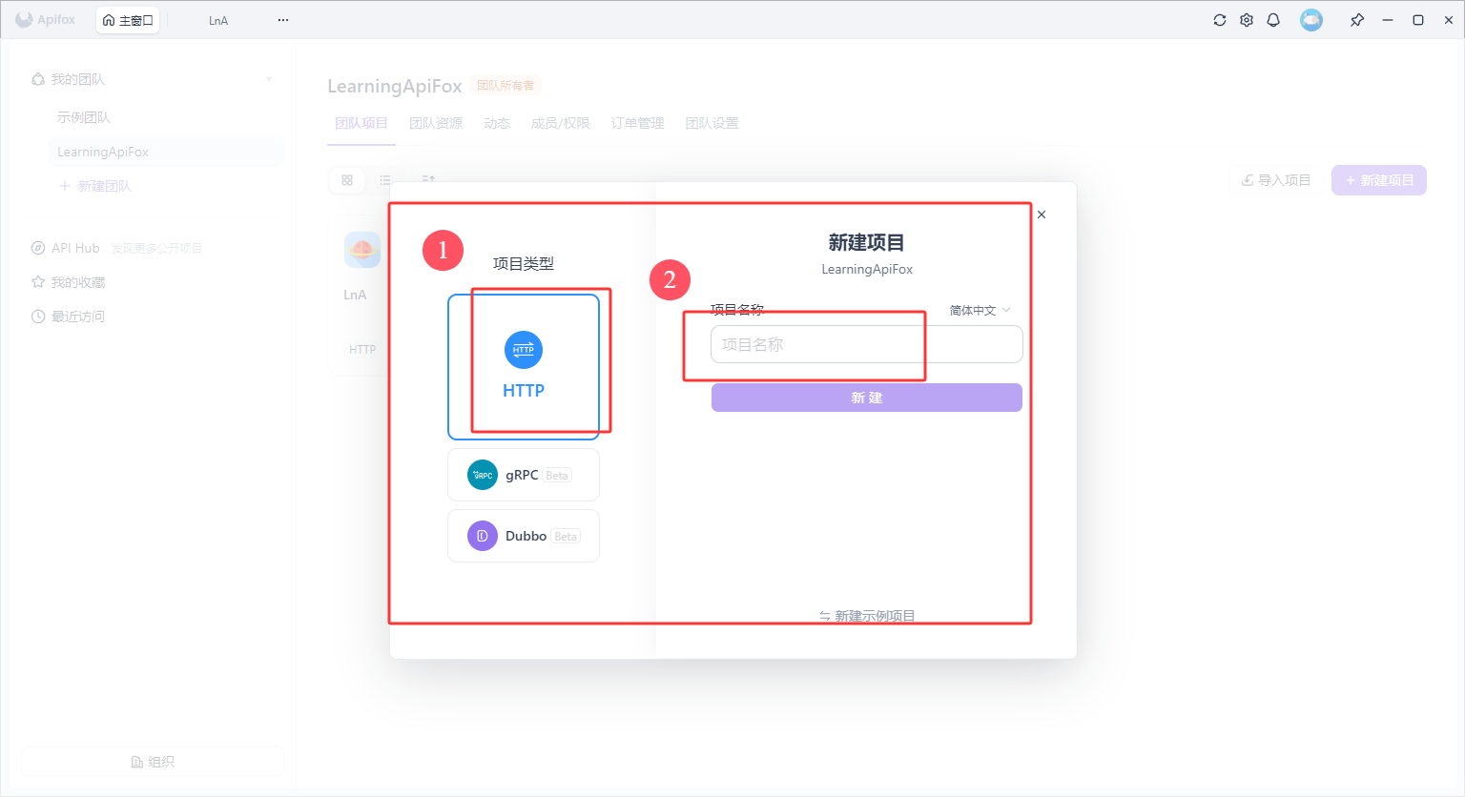The image size is (1465, 797).
Task: Open settings gear icon in title bar
Action: click(x=1247, y=20)
